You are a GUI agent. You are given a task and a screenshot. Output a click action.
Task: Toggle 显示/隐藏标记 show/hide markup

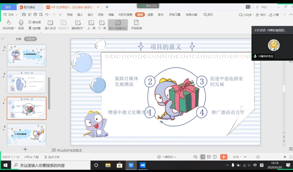coord(118,25)
